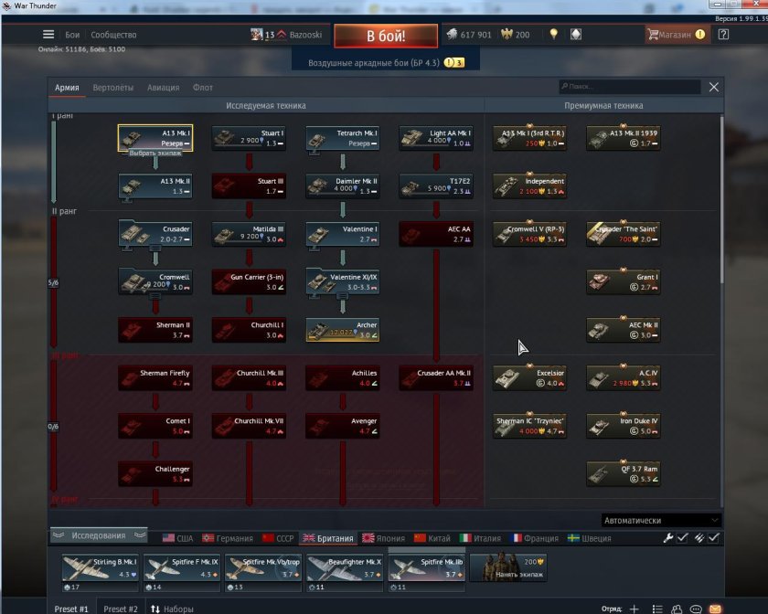Toggle the auto-repair checkbox beside wrench icon
The image size is (768, 614).
682,538
